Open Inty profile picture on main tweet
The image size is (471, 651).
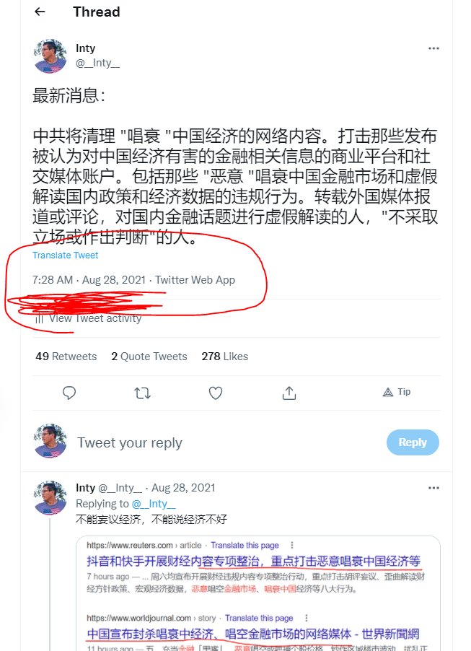coord(50,56)
